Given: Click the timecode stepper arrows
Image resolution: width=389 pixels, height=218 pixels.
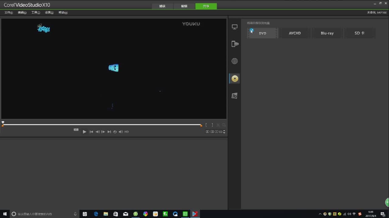Looking at the screenshot, I should pos(224,132).
